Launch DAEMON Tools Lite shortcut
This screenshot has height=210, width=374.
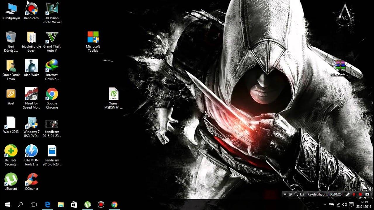click(x=31, y=155)
